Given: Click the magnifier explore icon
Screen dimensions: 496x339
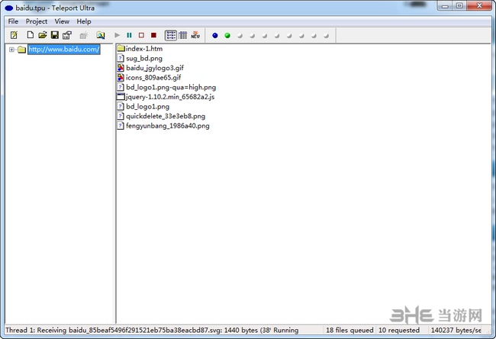Looking at the screenshot, I should pos(101,35).
